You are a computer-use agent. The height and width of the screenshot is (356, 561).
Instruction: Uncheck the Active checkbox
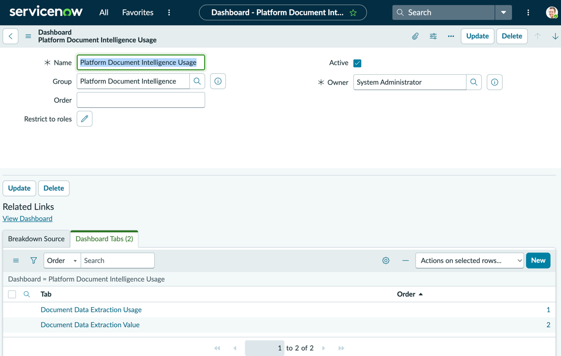click(357, 63)
